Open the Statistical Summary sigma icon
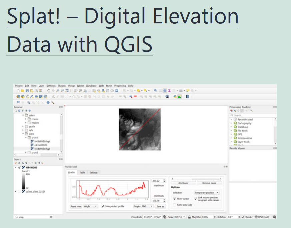Image resolution: width=291 pixels, height=228 pixels. (169, 90)
